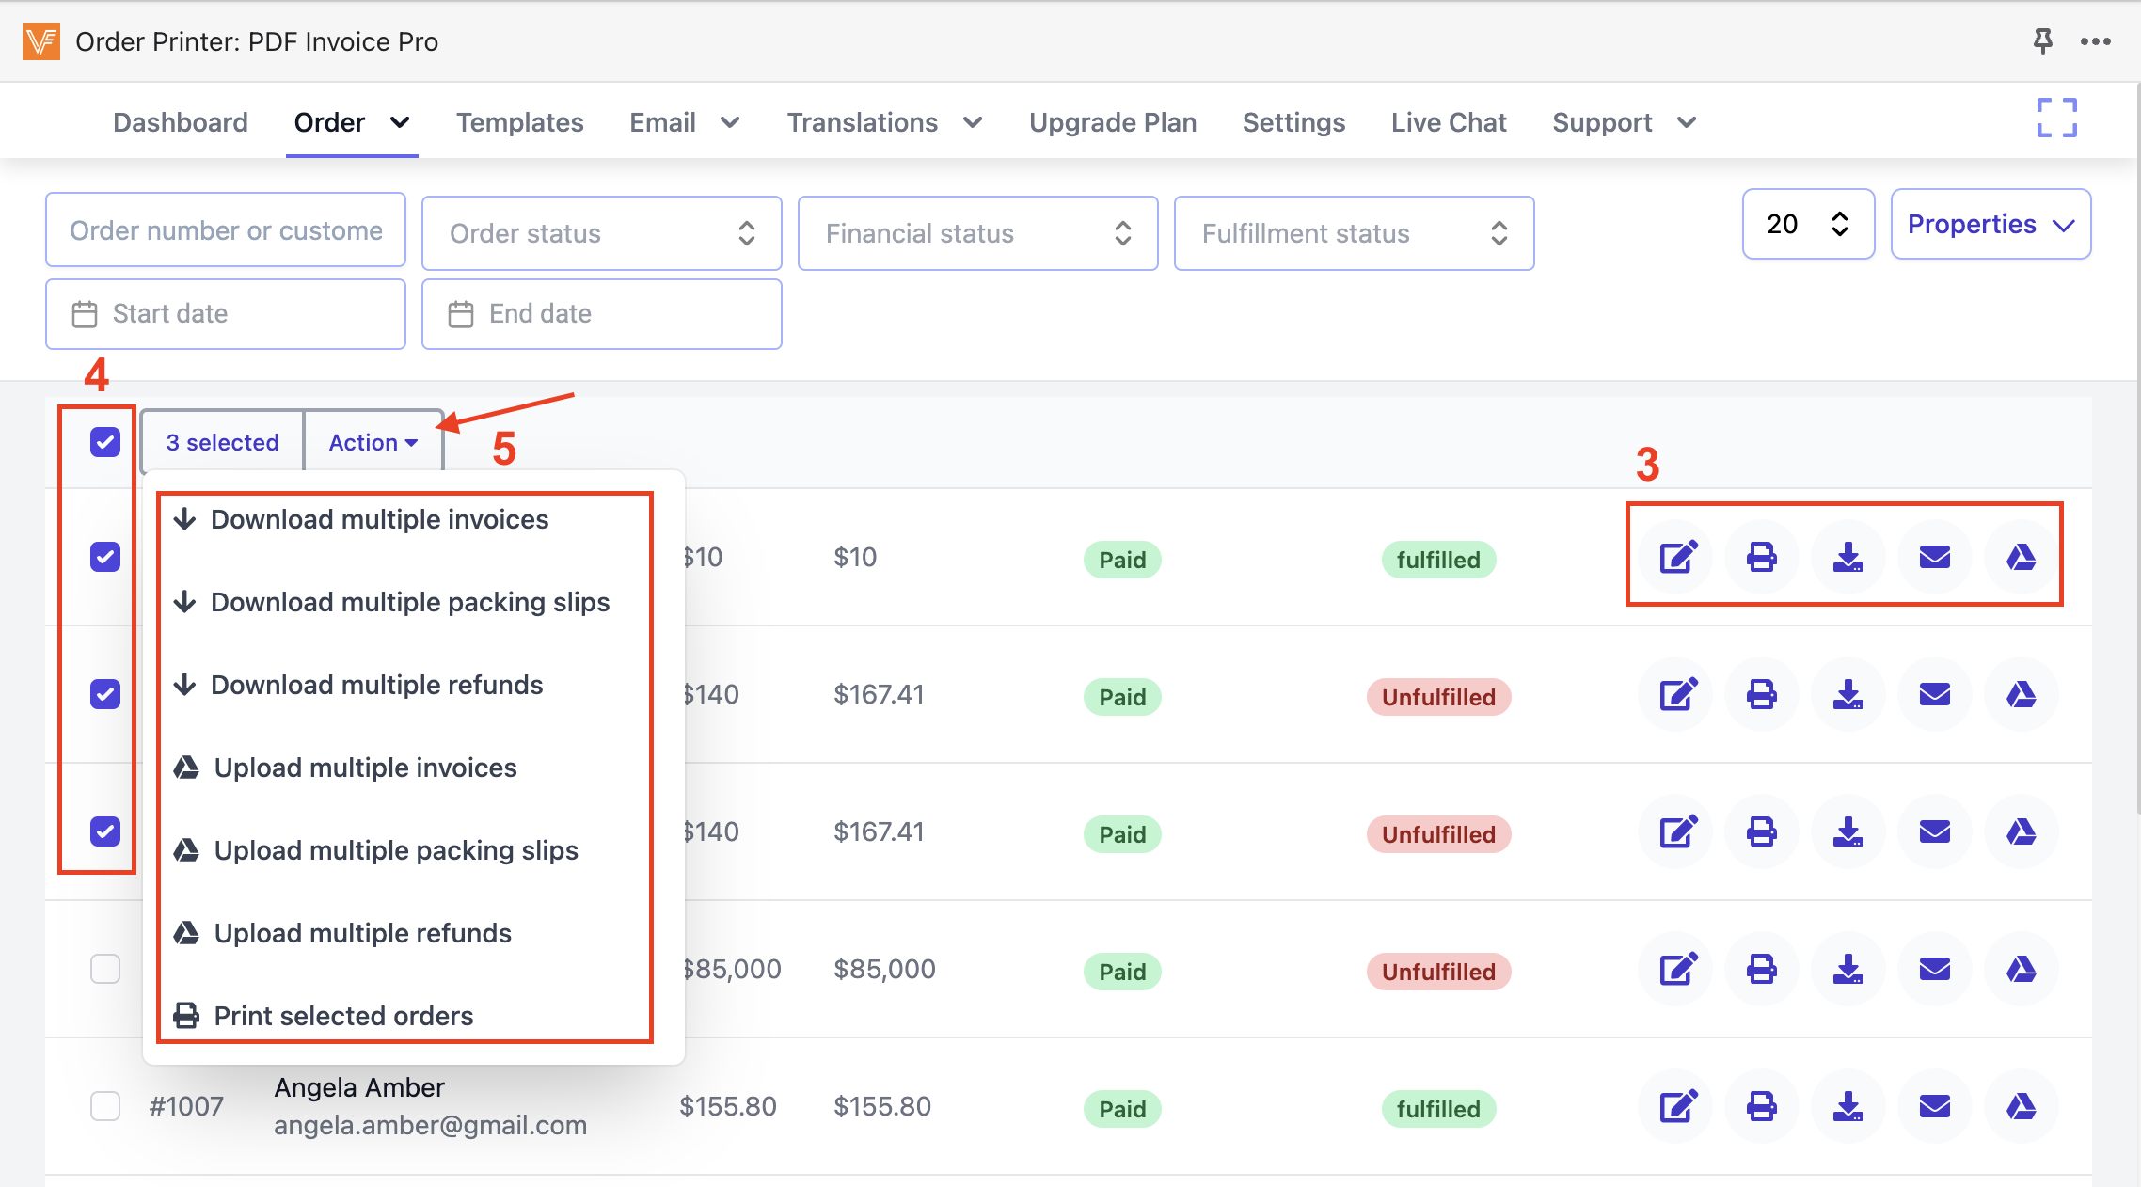
Task: Click the Action bulk button
Action: click(373, 442)
